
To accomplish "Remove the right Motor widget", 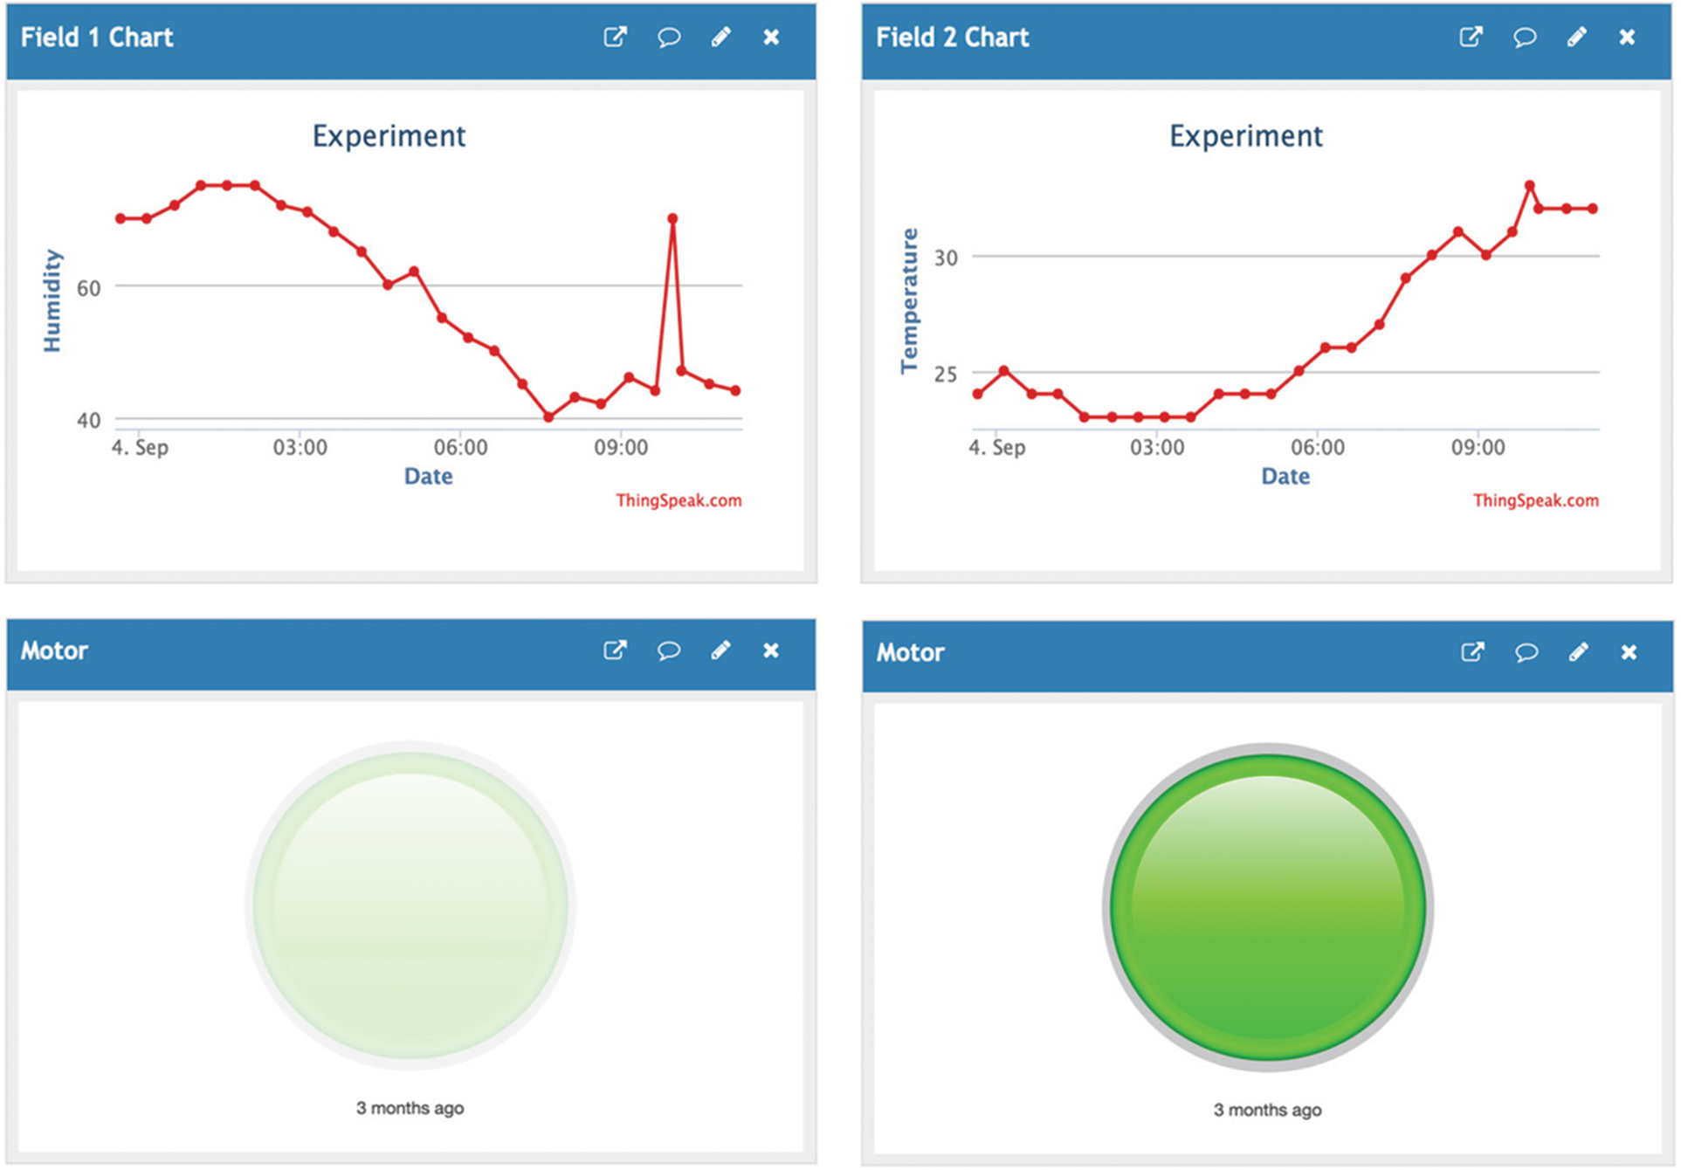I will (1628, 651).
